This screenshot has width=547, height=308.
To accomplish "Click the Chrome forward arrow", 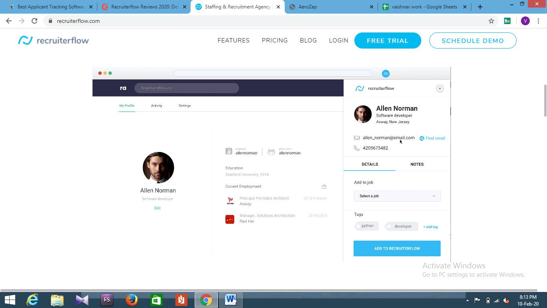I will coord(22,21).
